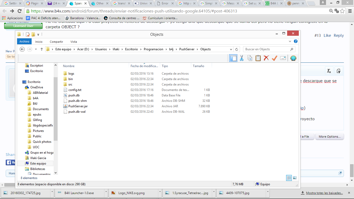The width and height of the screenshot is (354, 199).
Task: Click the Like link on post #13
Action: 327,35
